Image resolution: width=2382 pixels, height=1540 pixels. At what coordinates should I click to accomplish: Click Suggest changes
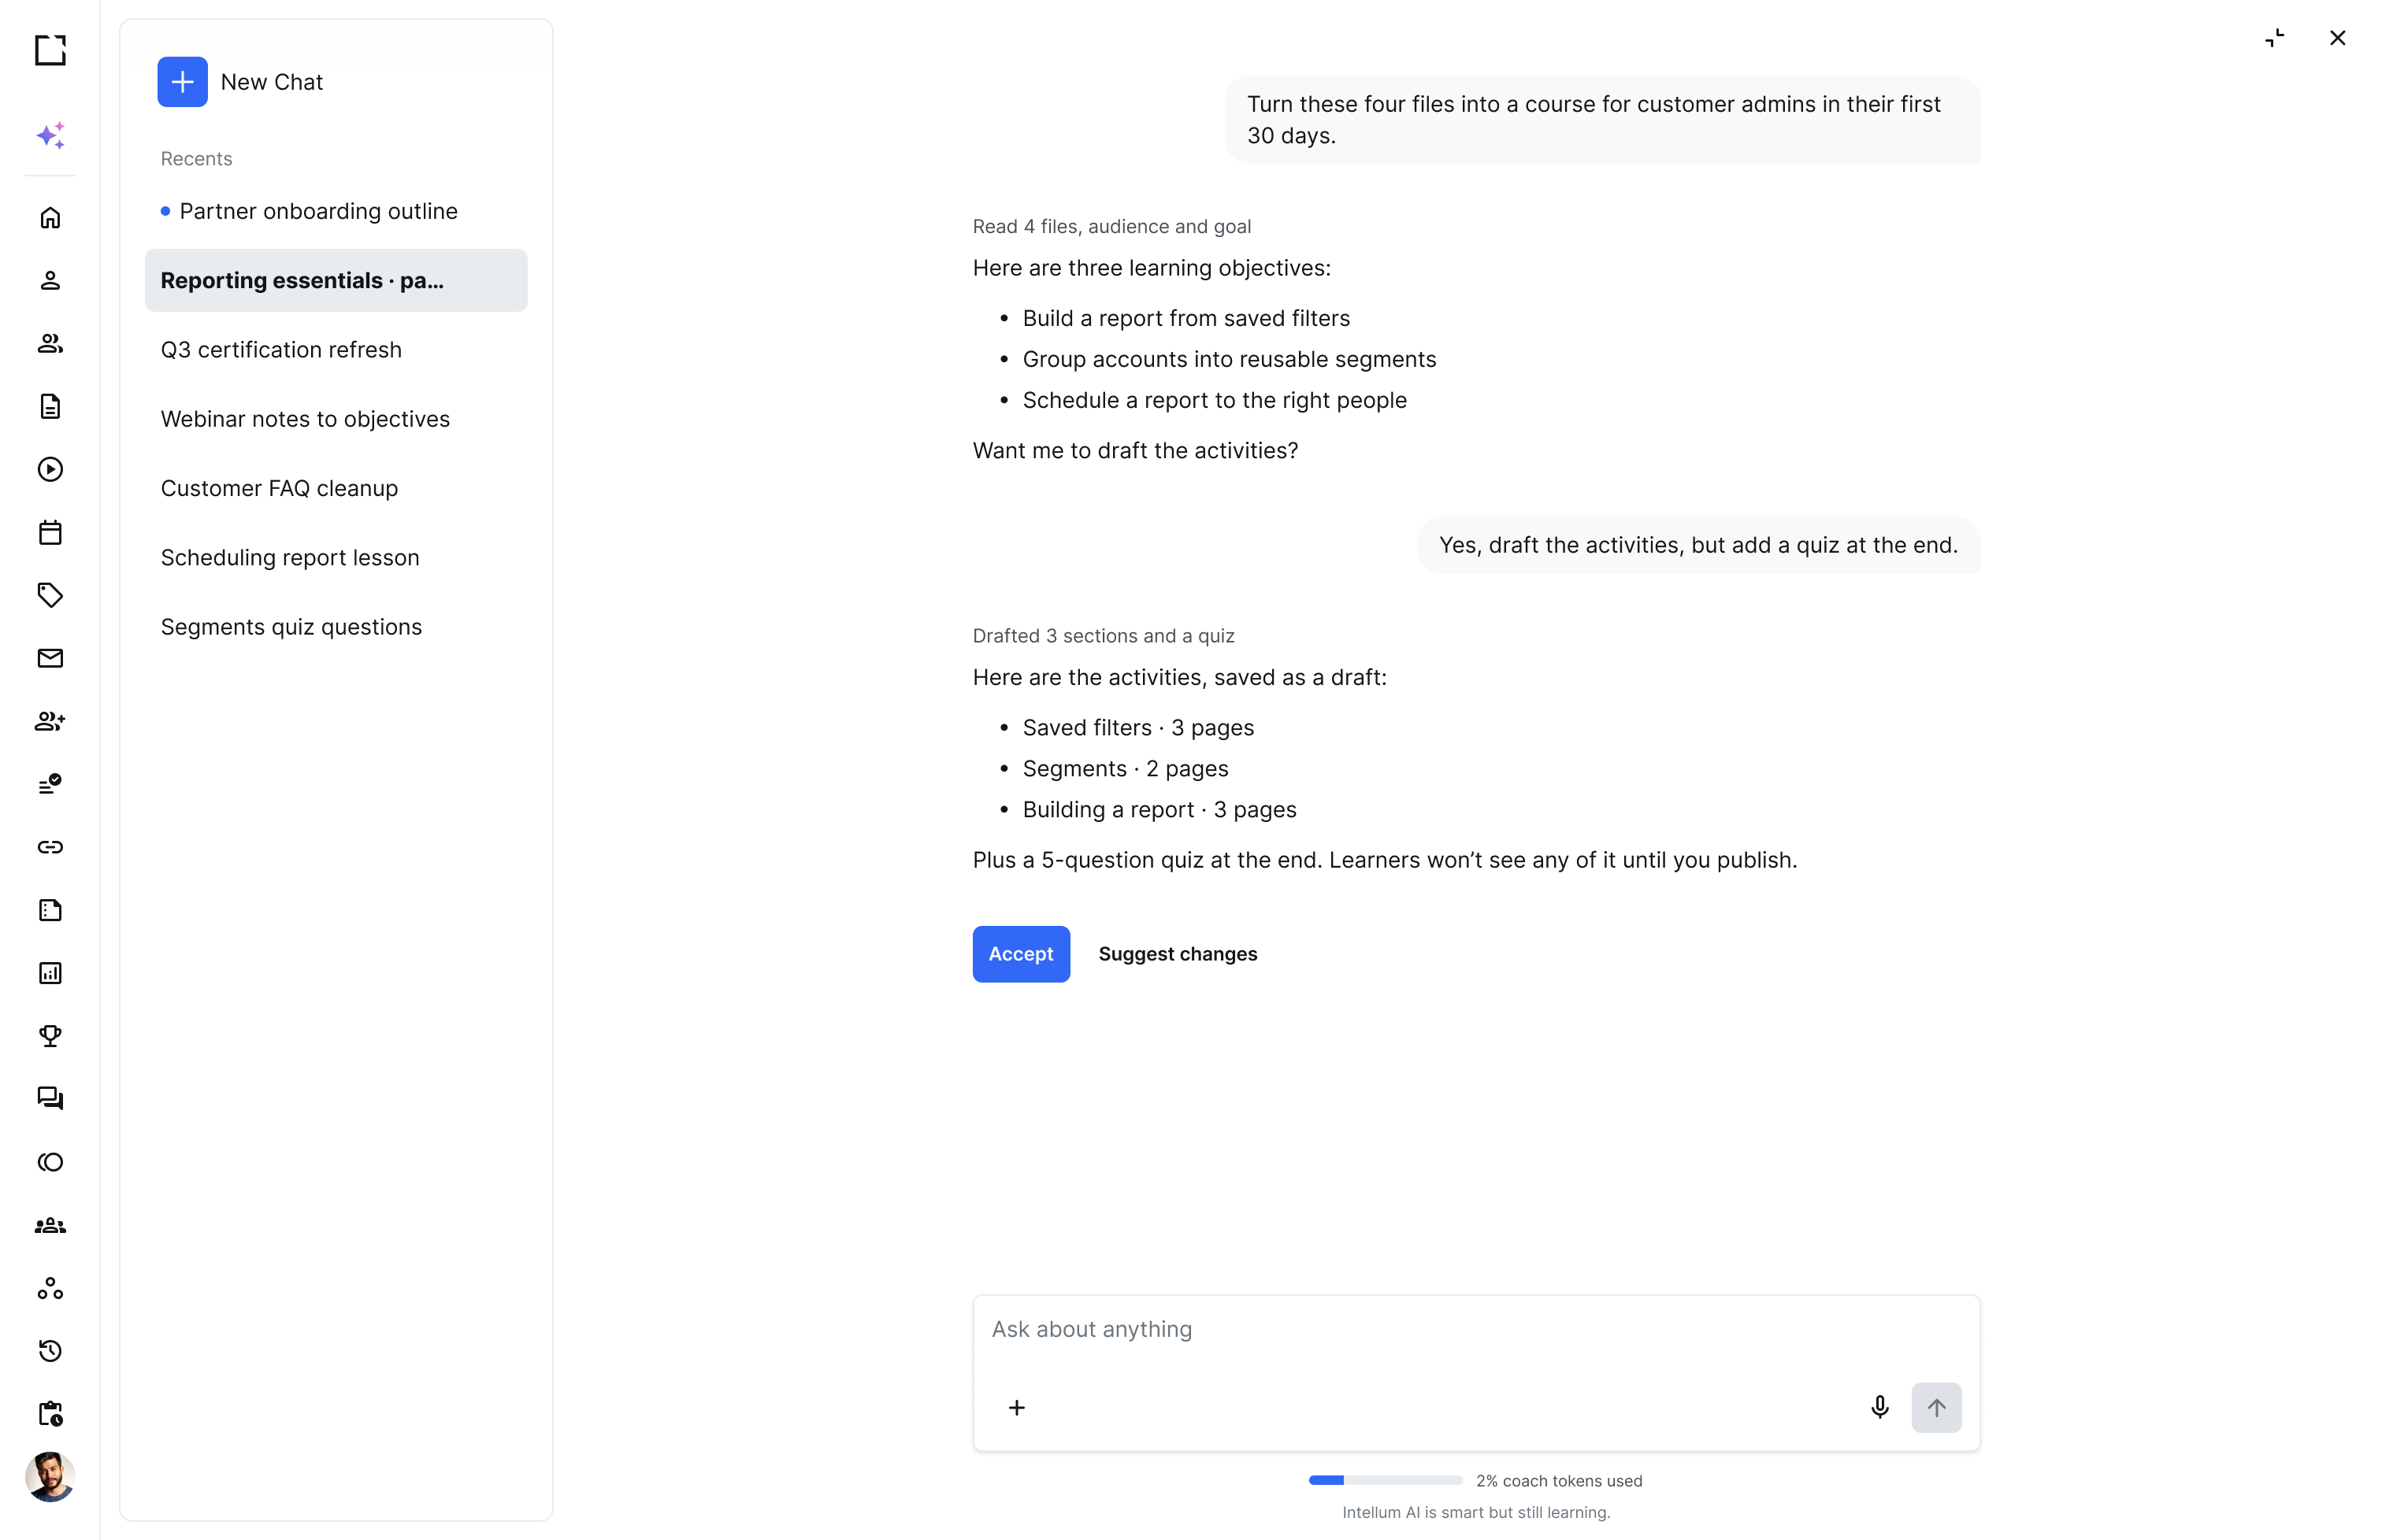(x=1178, y=954)
